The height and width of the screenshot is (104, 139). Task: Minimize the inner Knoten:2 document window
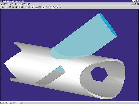coord(133,4)
